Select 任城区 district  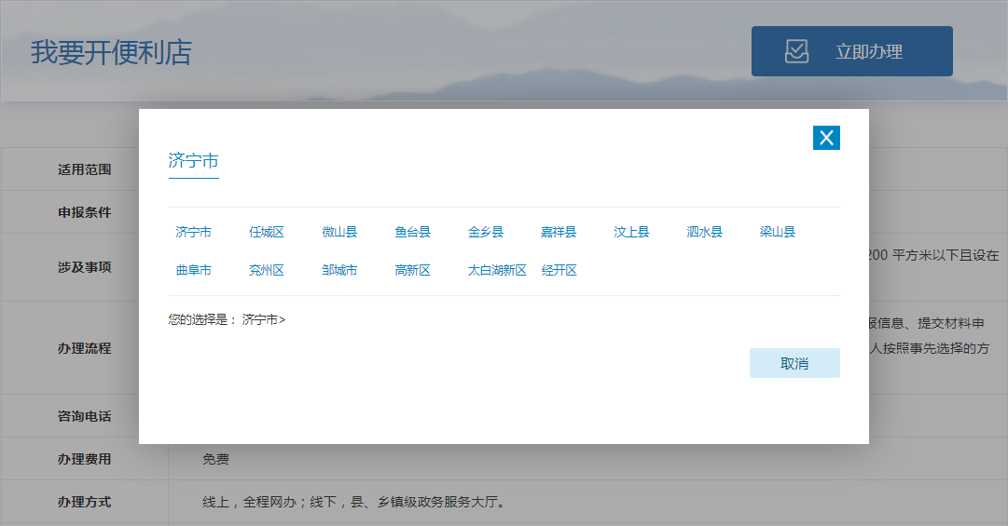point(266,232)
